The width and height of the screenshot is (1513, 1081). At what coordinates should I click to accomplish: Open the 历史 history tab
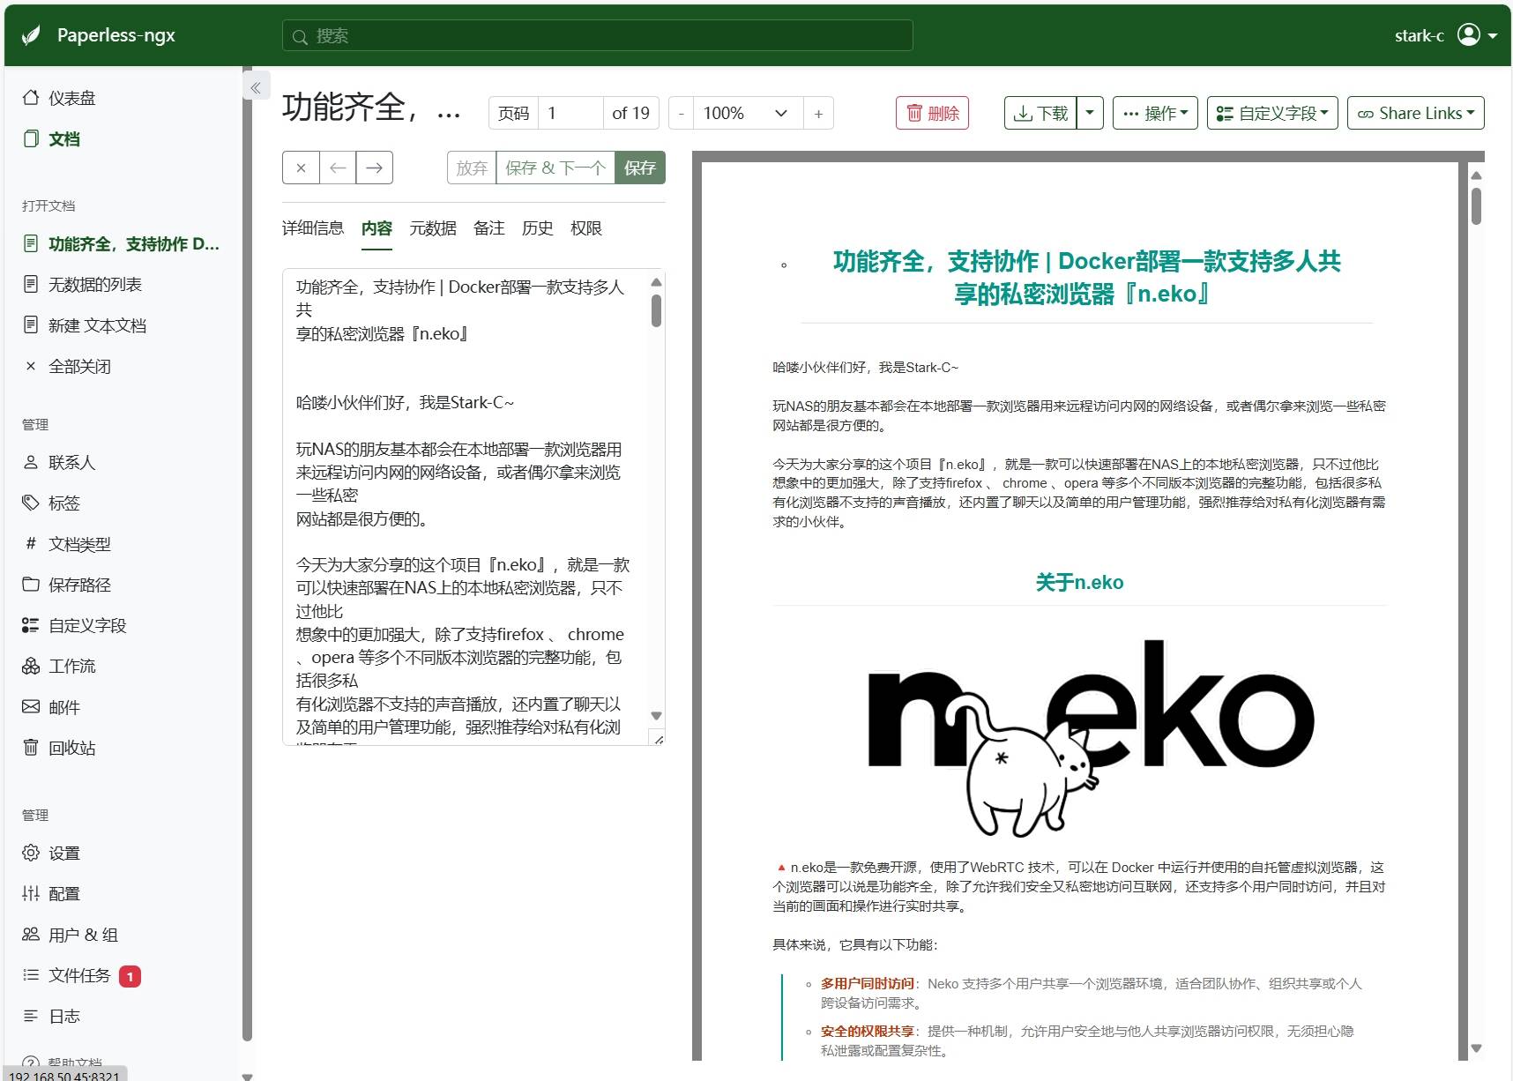[x=538, y=228]
